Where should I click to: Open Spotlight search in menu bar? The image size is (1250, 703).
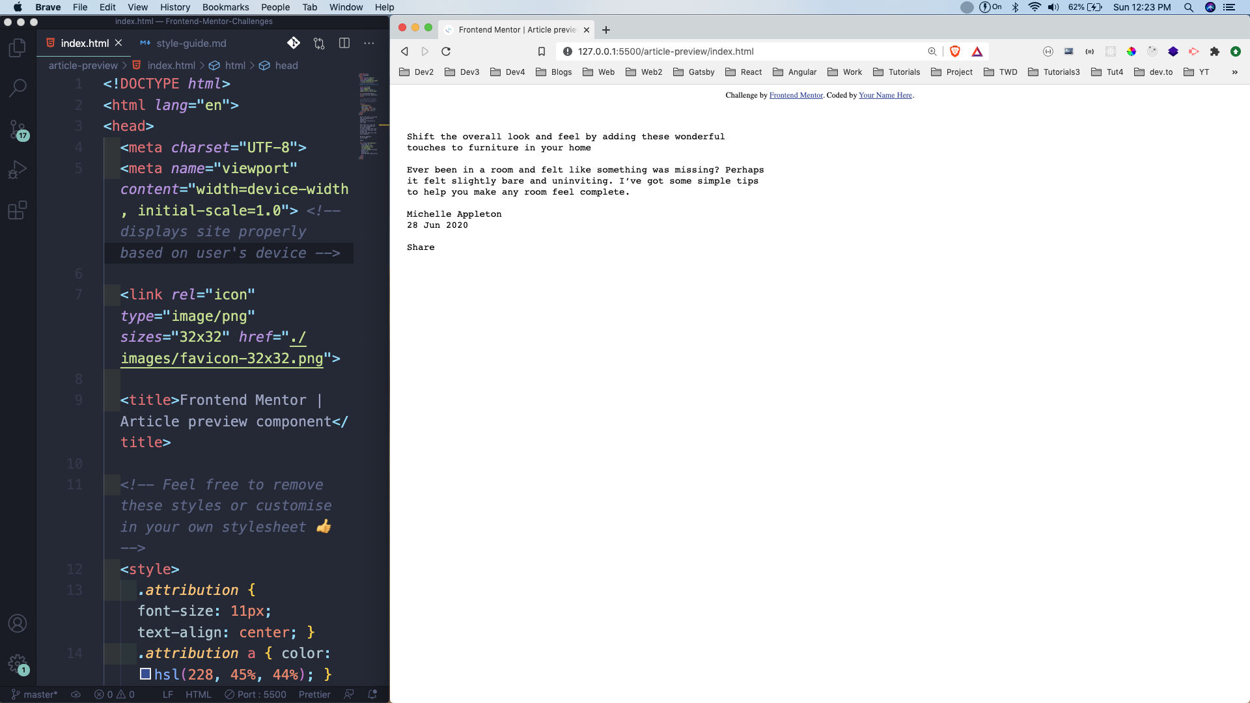click(1188, 7)
